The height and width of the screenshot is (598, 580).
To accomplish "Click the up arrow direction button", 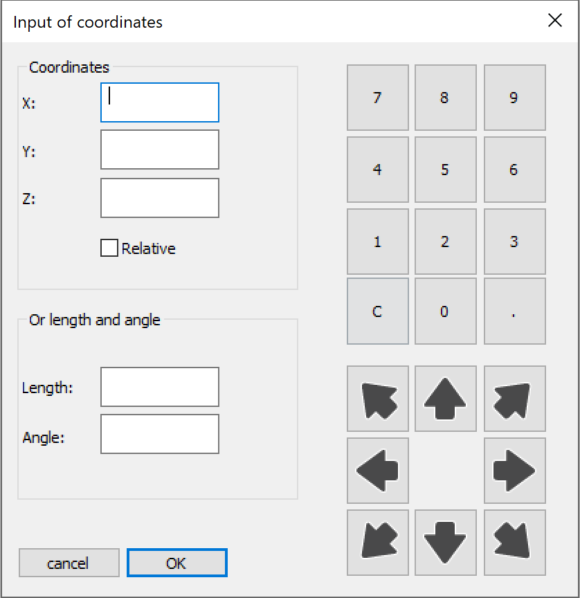I will click(445, 399).
